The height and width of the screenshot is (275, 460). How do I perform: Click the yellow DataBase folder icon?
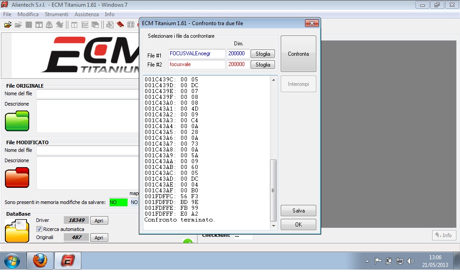coord(17,231)
